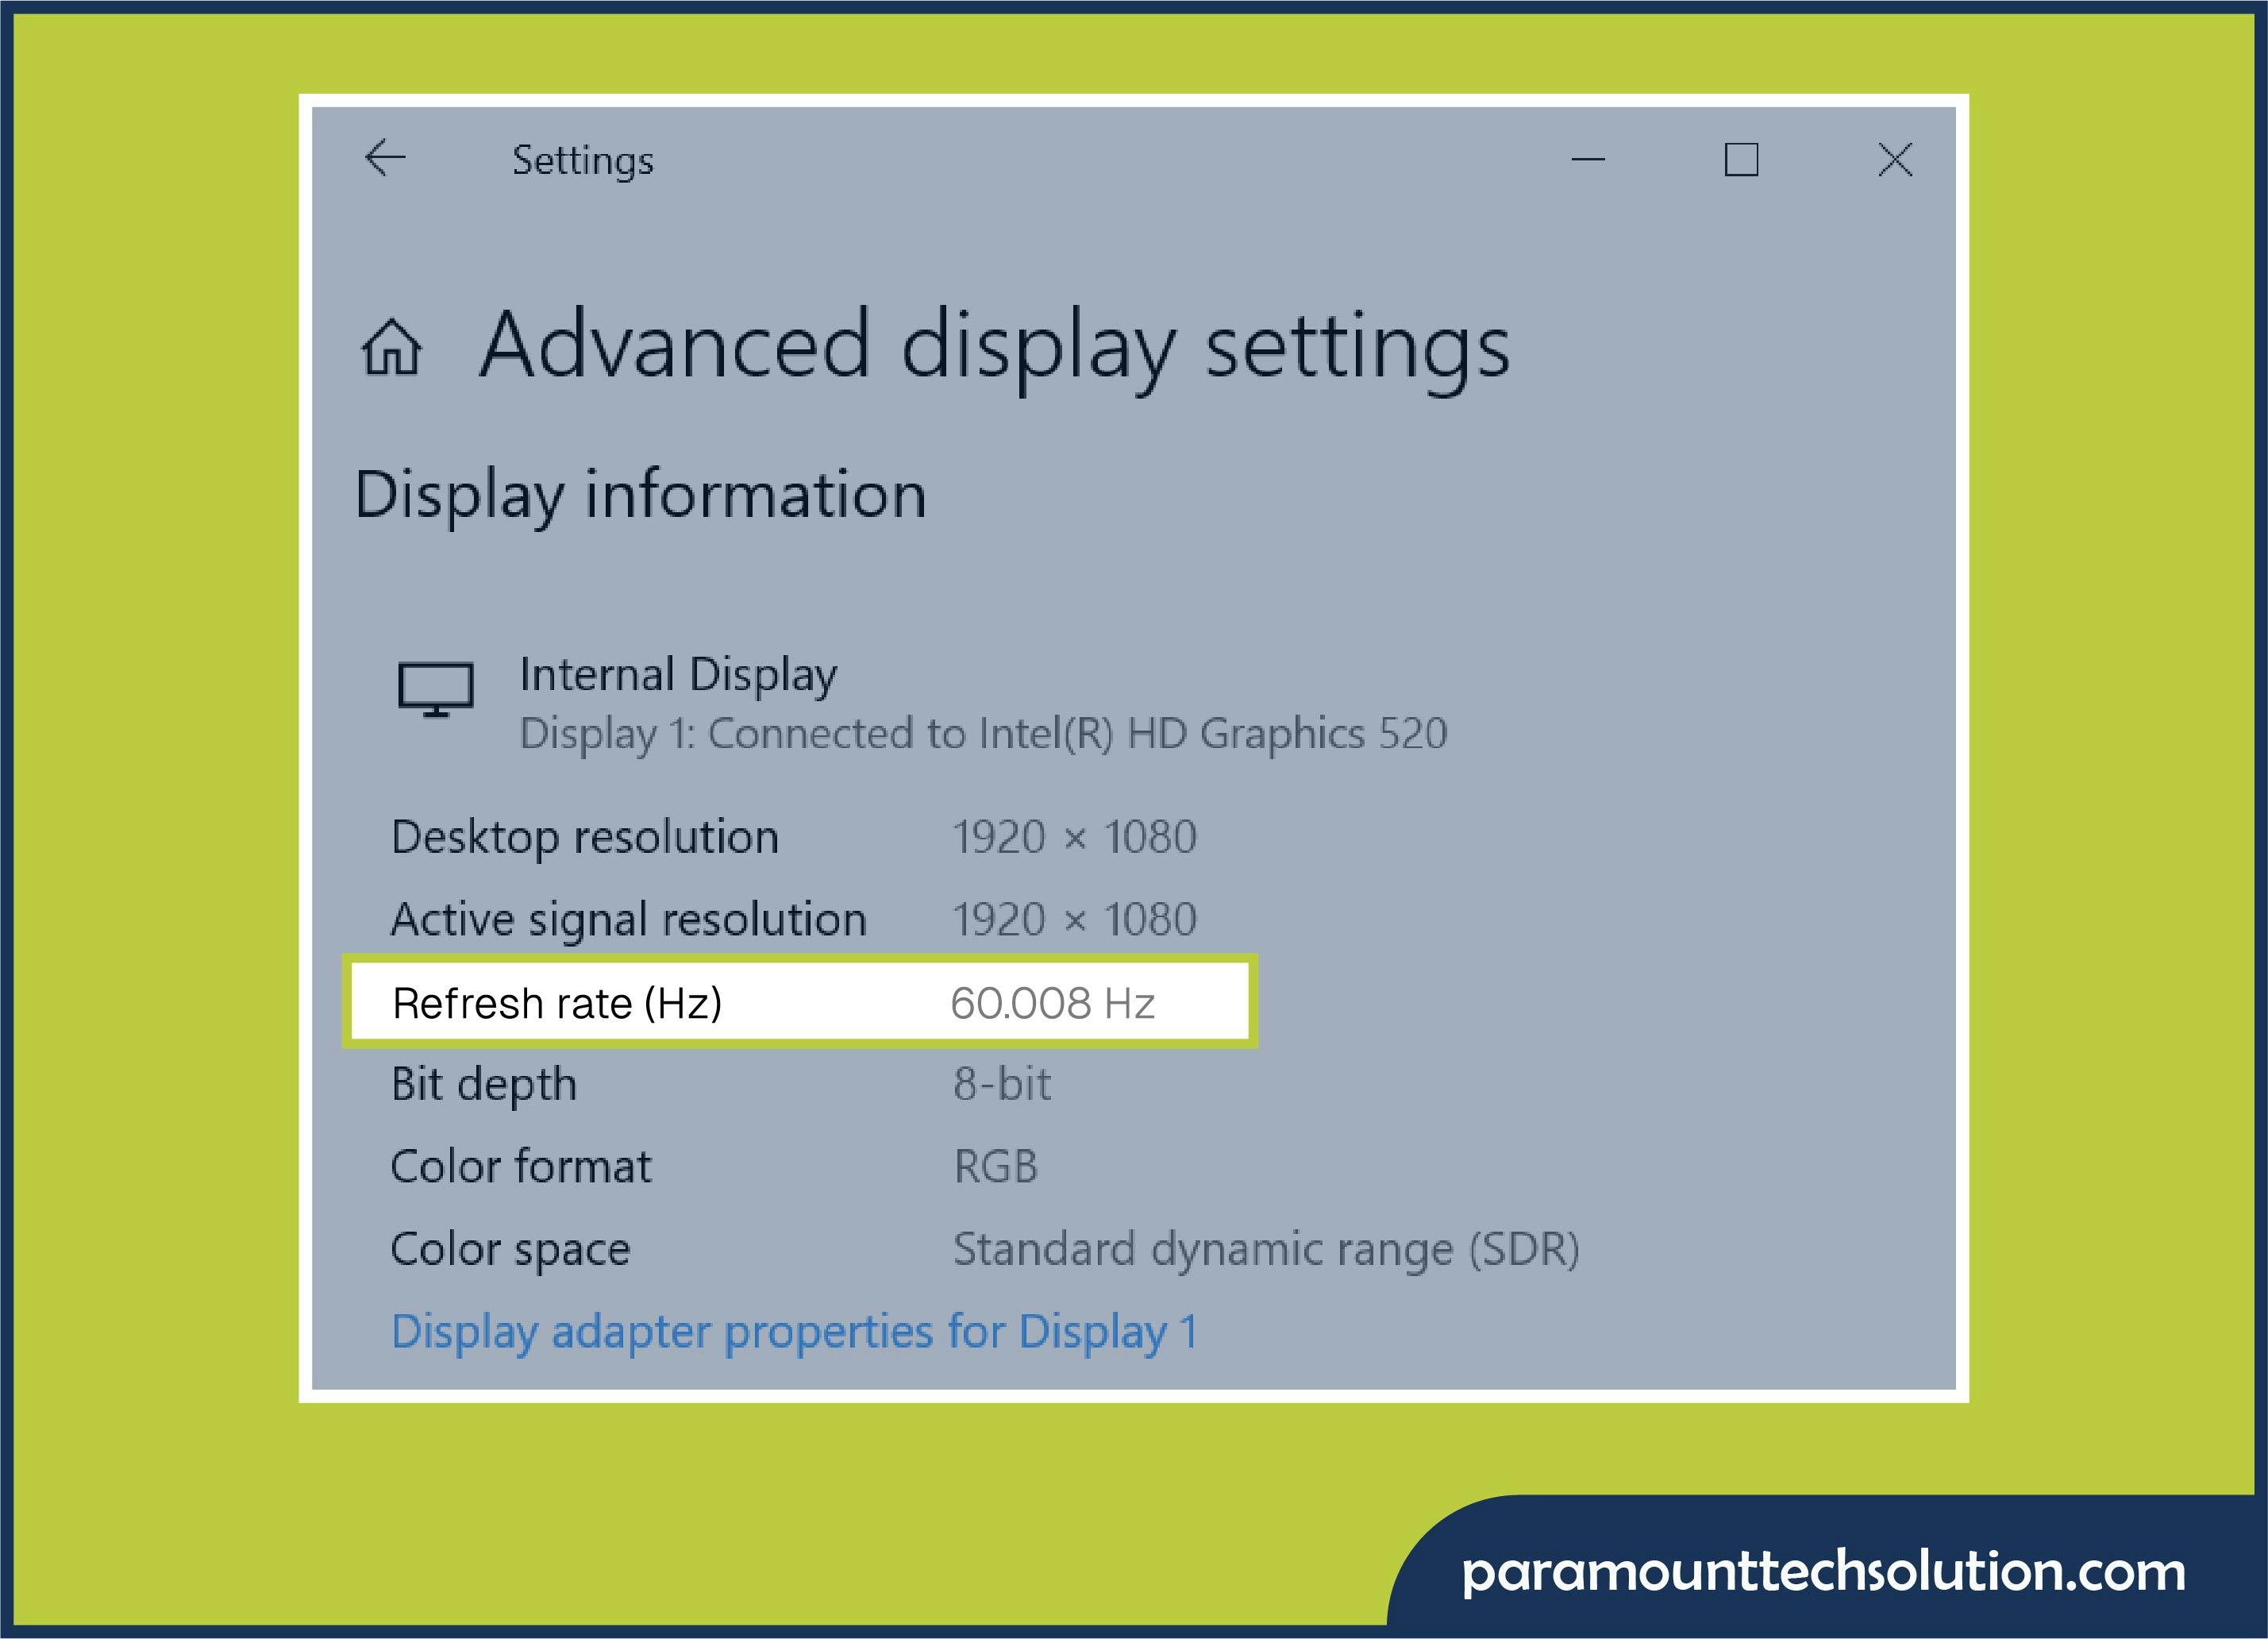The height and width of the screenshot is (1639, 2268).
Task: Click the monitor icon for Internal Display
Action: (435, 688)
